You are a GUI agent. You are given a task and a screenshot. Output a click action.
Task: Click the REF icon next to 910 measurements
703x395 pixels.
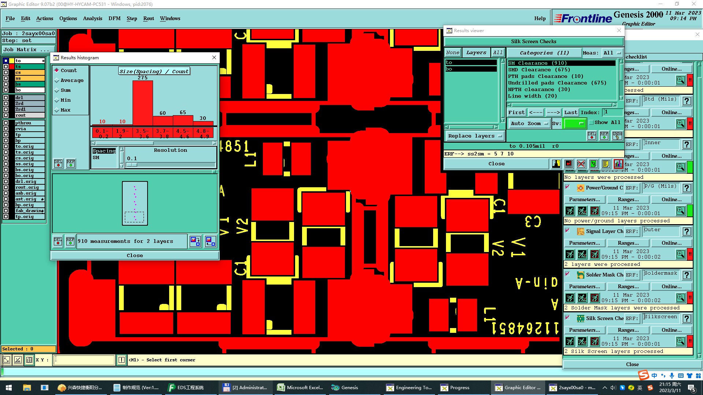point(70,241)
